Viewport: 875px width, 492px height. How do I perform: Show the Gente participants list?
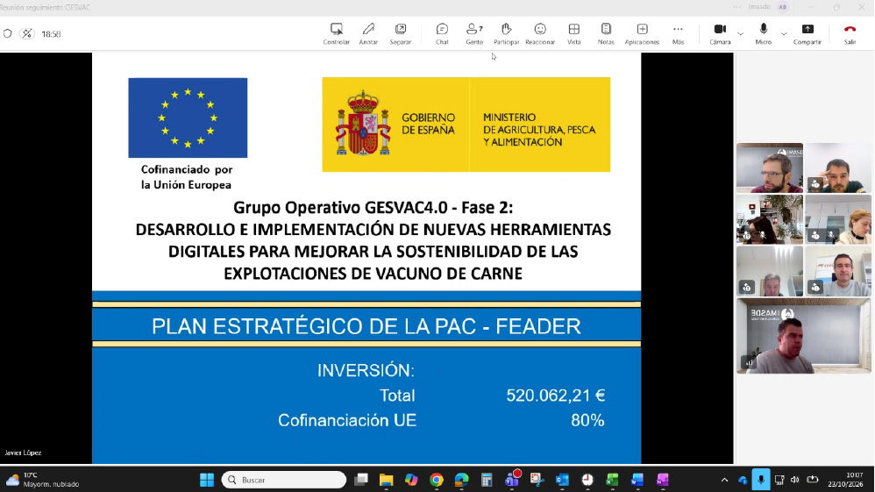474,33
